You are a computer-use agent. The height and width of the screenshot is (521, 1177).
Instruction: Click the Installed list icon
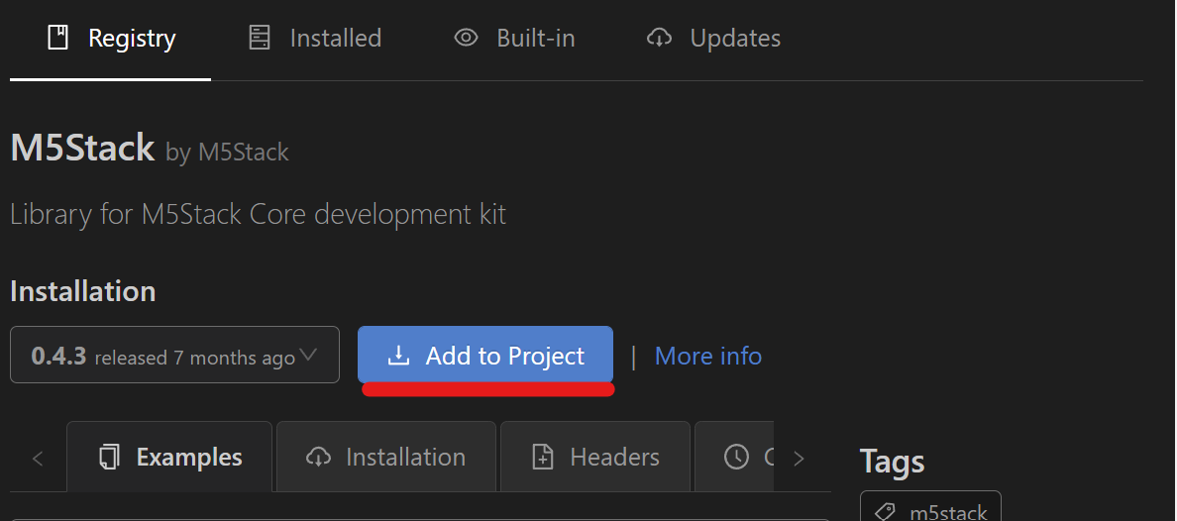pos(259,38)
